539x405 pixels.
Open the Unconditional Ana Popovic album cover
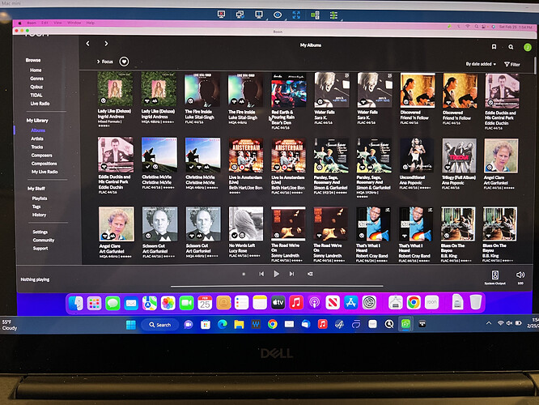417,156
